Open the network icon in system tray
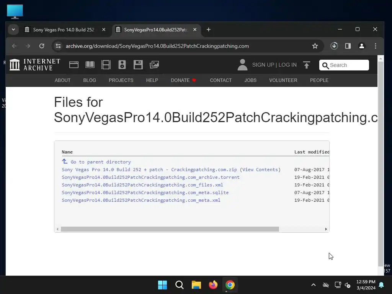This screenshot has height=294, width=392. point(338,285)
